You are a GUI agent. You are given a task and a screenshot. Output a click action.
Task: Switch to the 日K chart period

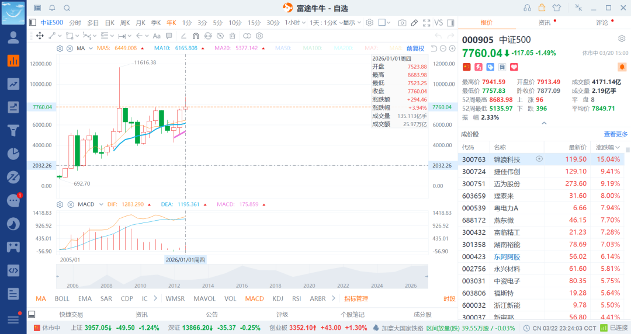110,23
